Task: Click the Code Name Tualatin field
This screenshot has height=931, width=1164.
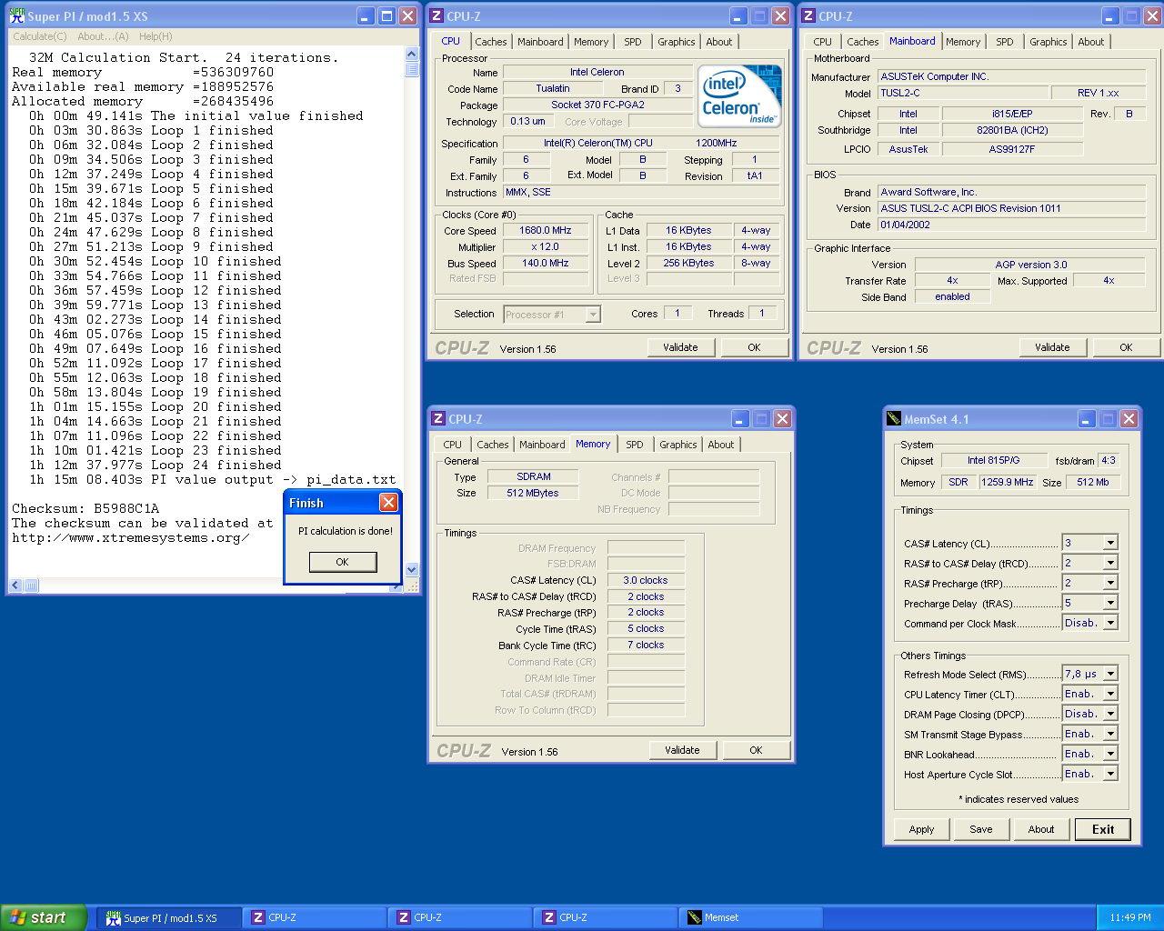Action: tap(553, 89)
